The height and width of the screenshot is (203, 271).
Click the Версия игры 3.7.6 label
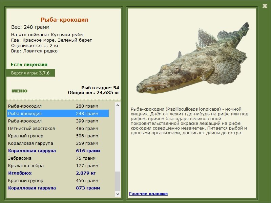[x=30, y=73]
